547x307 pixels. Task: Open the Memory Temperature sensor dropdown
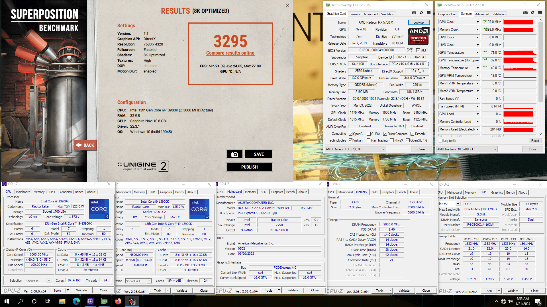477,68
